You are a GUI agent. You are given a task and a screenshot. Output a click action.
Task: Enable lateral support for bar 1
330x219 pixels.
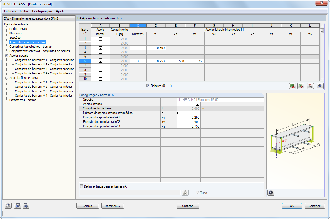tap(100, 39)
